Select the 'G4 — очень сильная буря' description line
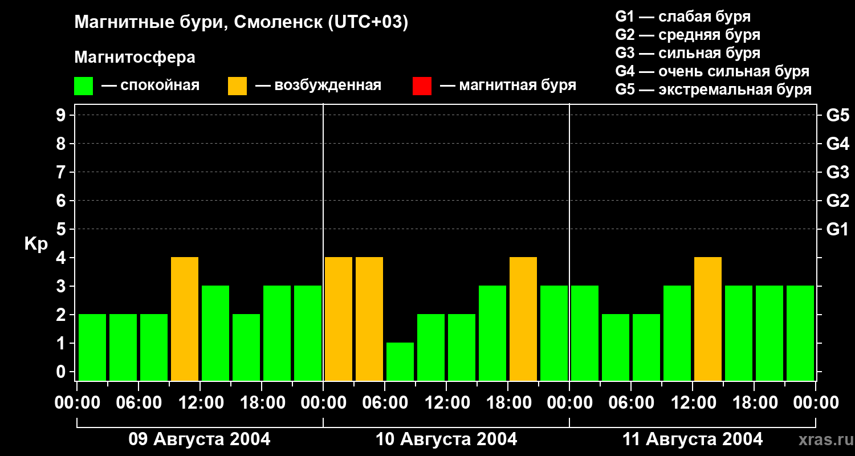 [712, 71]
